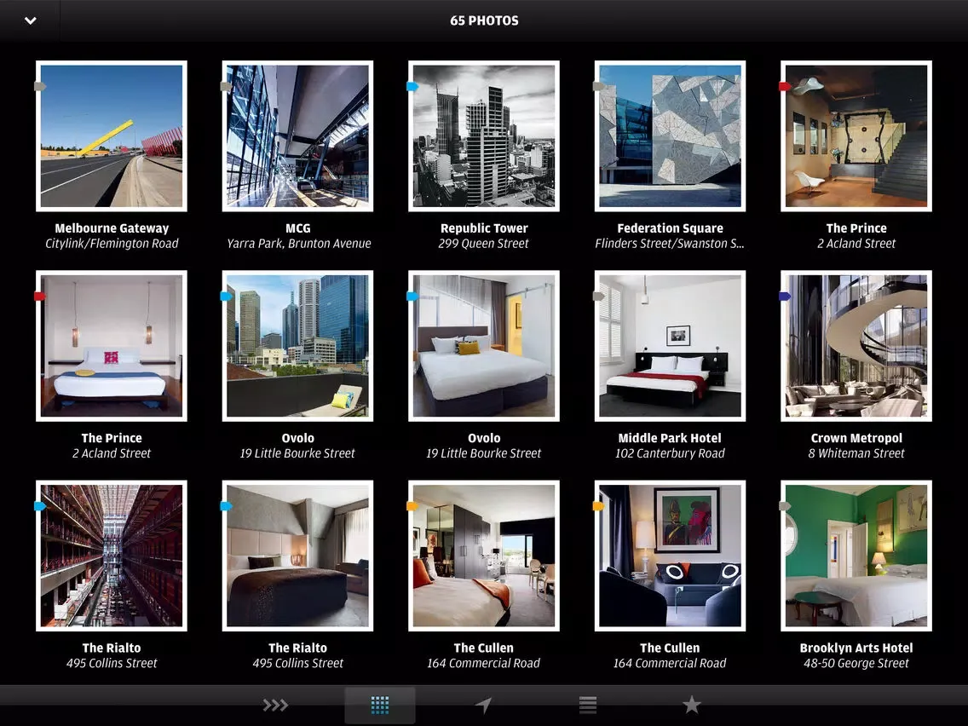Click the orange tag on Cullen bedroom photo
This screenshot has height=726, width=968.
pos(412,506)
